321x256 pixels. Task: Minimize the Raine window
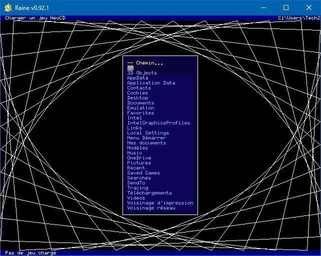(x=263, y=8)
